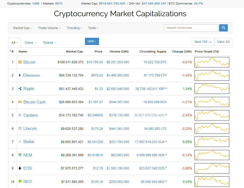Open Bitcoin Cash 7d price graph
Image resolution: width=244 pixels, height=188 pixels.
coord(212,102)
